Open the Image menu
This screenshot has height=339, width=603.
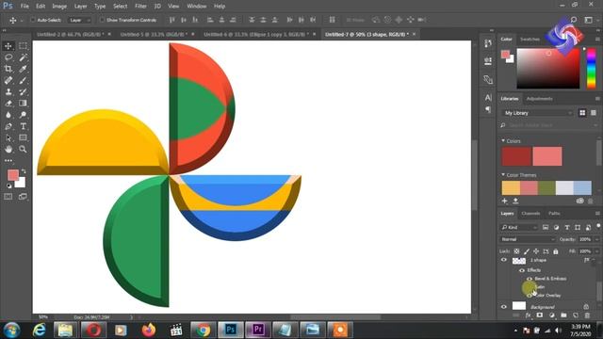59,7
